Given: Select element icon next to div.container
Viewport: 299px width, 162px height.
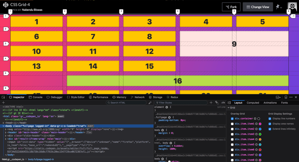Looking at the screenshot, I should [x=255, y=119].
